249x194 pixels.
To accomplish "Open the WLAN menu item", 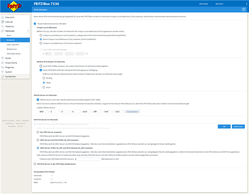I will pyautogui.click(x=8, y=58).
